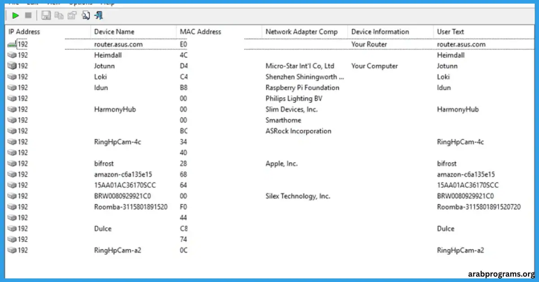
Task: Select Loki in the Device Name column
Action: (101, 77)
